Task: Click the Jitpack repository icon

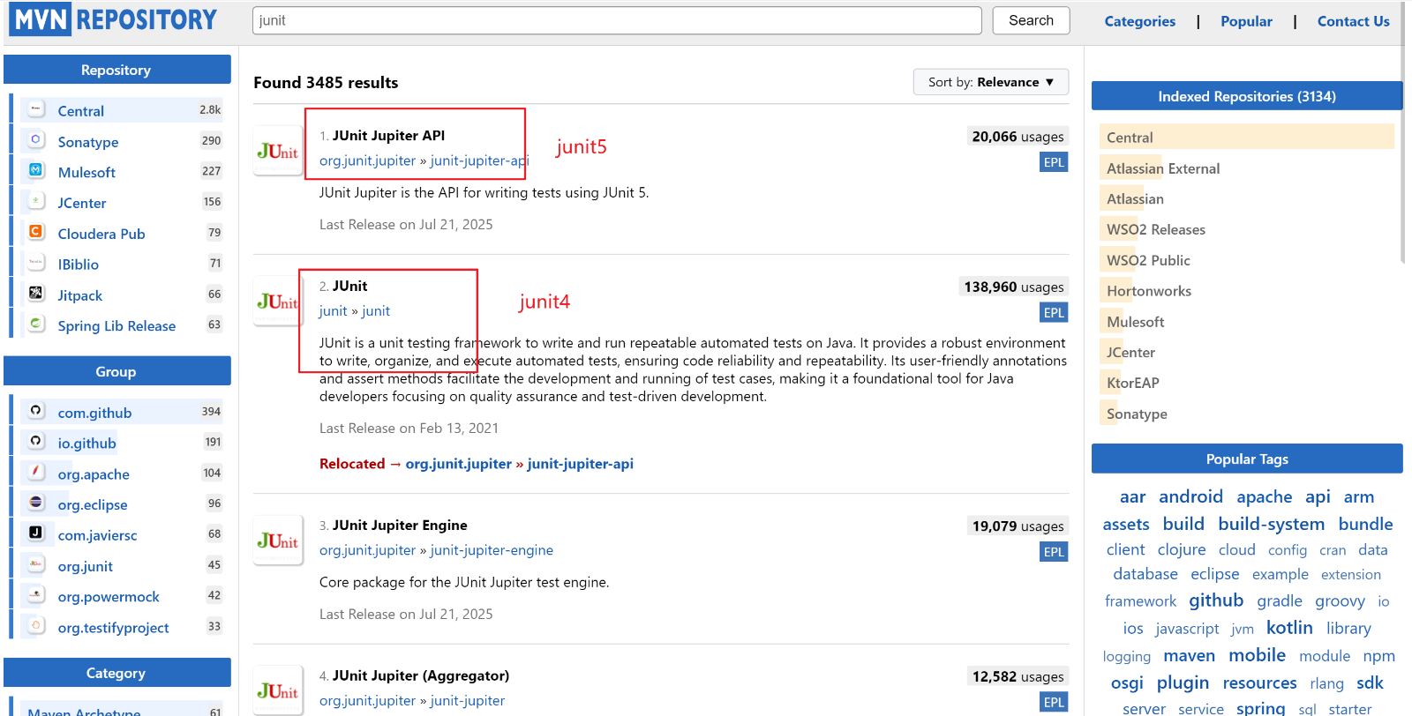Action: tap(36, 294)
